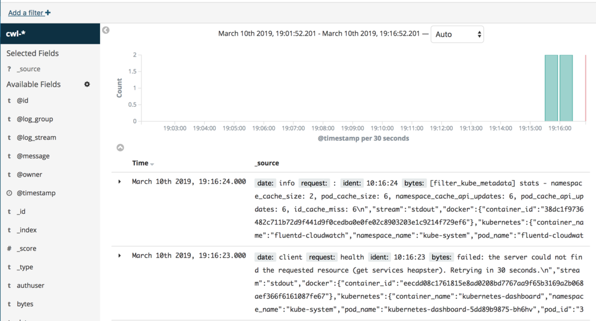Select the _type field
596x321 pixels.
click(25, 267)
